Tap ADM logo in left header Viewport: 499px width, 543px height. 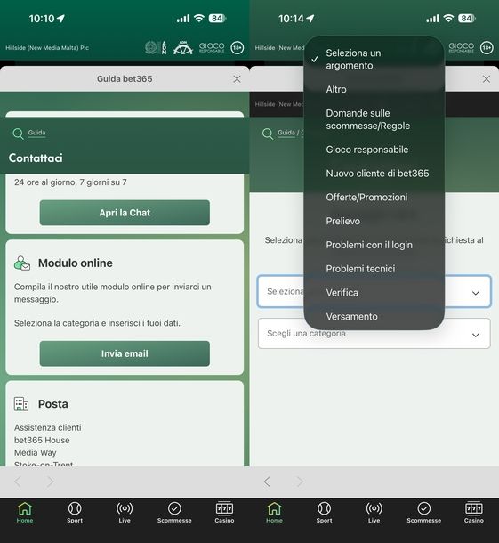156,48
